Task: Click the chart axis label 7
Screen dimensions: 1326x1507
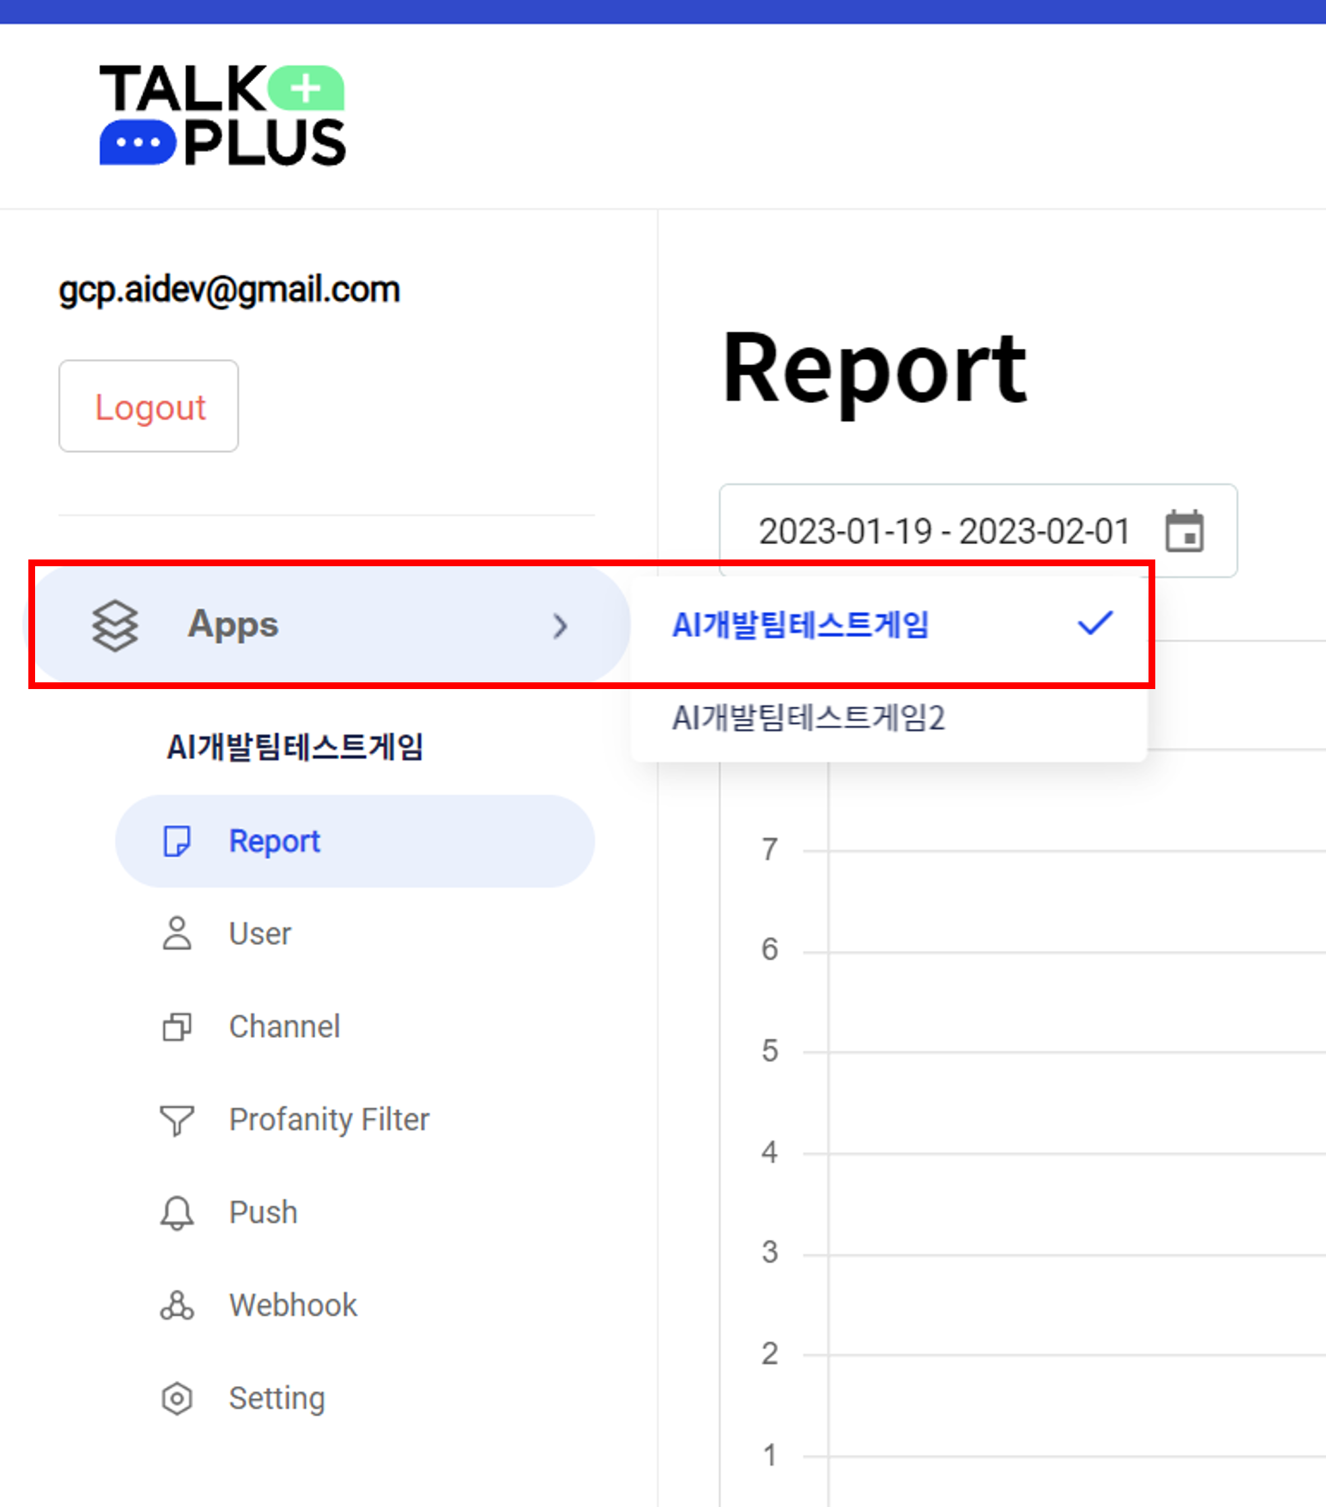Action: 769,850
